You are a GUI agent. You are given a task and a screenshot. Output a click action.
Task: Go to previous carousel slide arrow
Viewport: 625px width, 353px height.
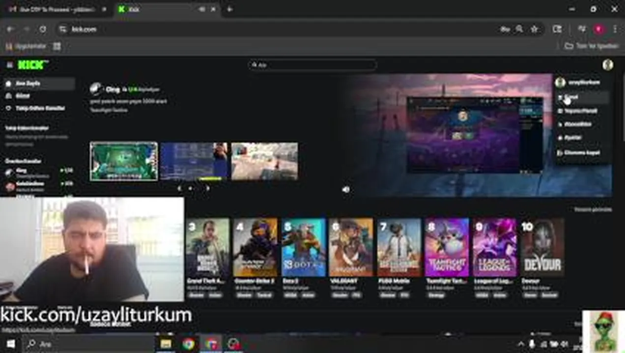pyautogui.click(x=179, y=188)
